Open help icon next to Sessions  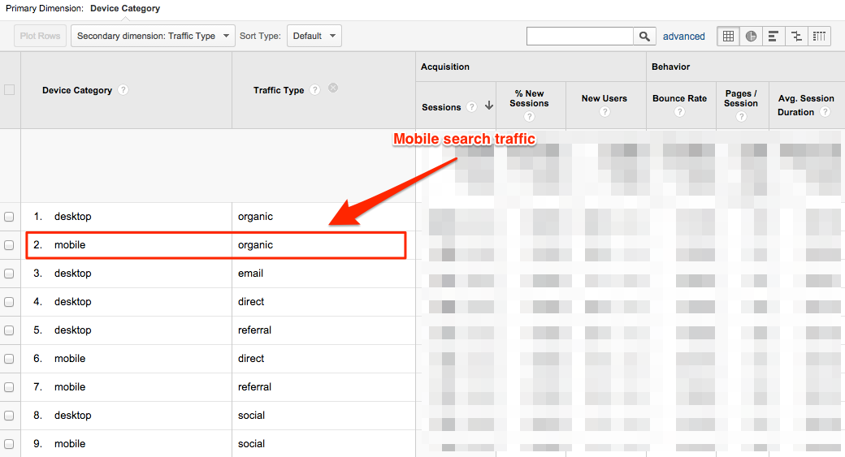(x=471, y=106)
